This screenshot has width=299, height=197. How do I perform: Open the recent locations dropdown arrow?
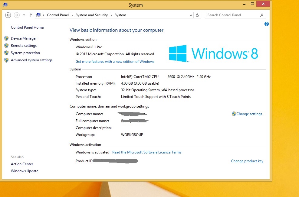click(x=24, y=15)
